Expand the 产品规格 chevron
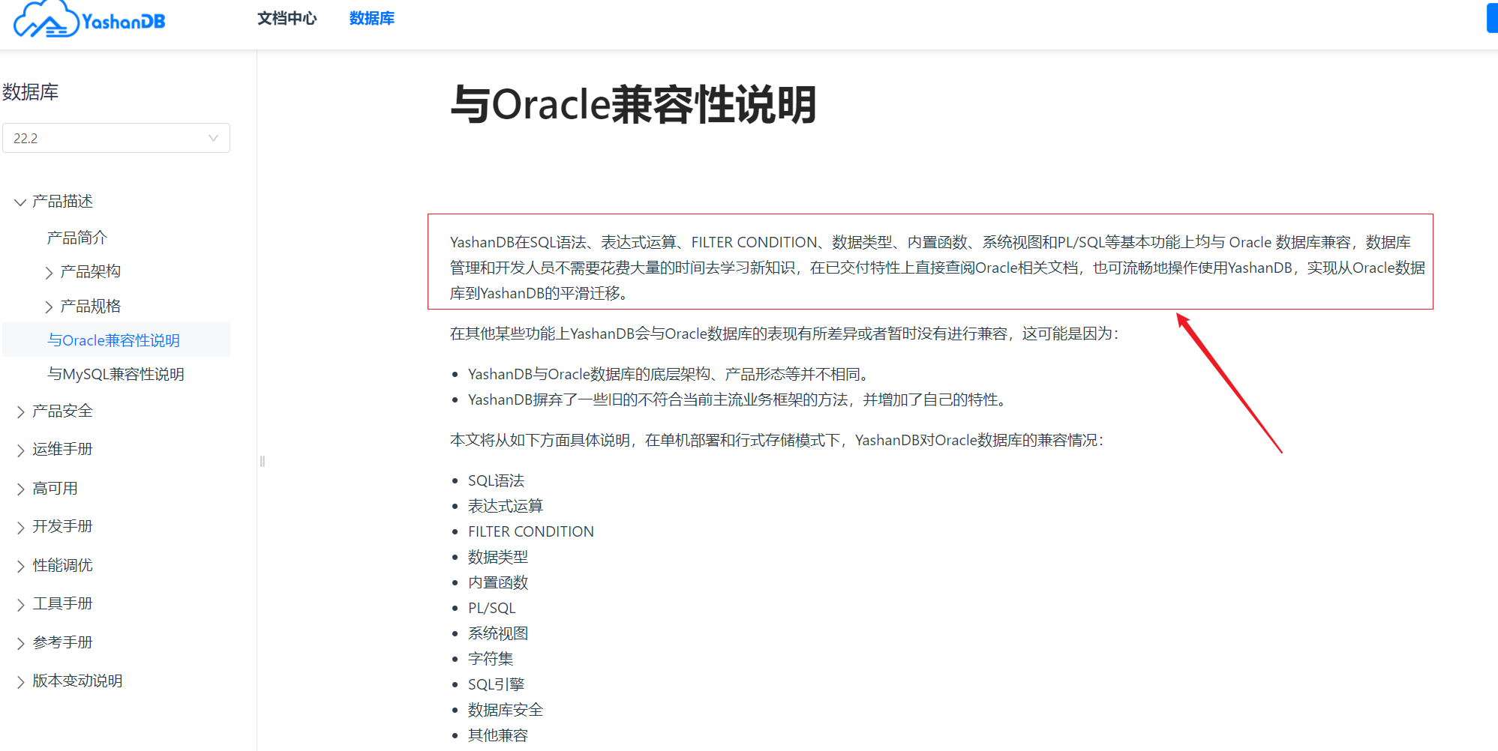The image size is (1498, 751). [50, 307]
